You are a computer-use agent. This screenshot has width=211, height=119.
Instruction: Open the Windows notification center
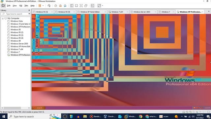tap(208, 116)
